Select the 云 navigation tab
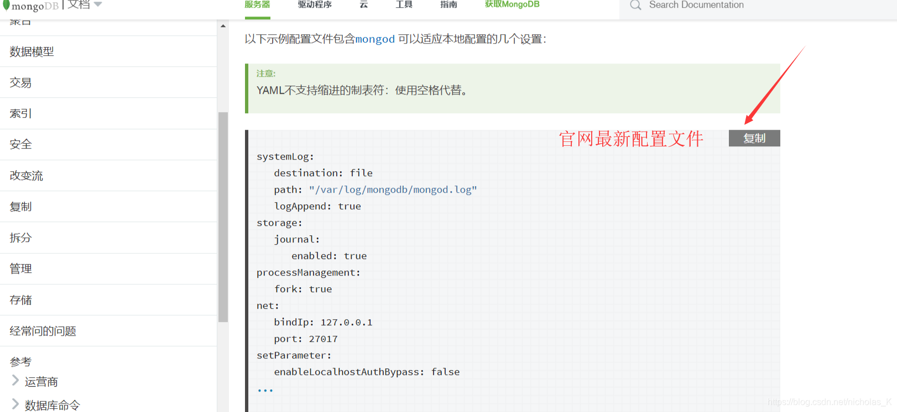This screenshot has height=412, width=897. click(363, 4)
